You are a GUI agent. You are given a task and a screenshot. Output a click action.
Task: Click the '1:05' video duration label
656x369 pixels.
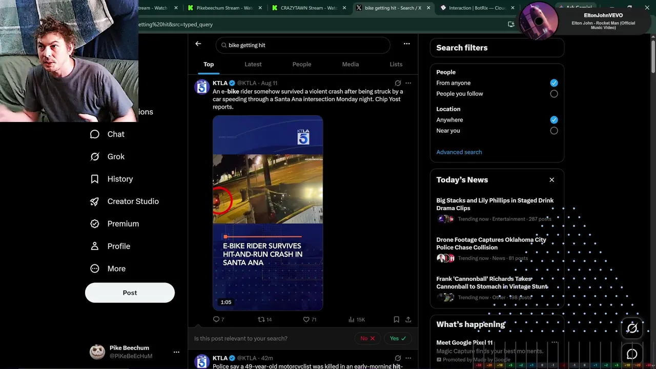[226, 302]
